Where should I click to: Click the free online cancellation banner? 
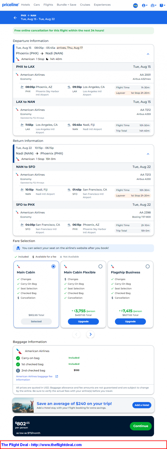click(83, 30)
